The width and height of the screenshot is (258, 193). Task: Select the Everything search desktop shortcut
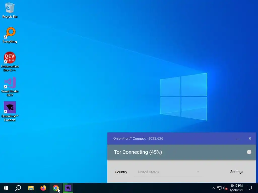pos(10,35)
